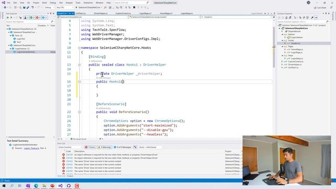Viewport: 336px width, 189px height.
Task: Select LoginPage.cs in Solution Explorer
Action: [x=297, y=52]
